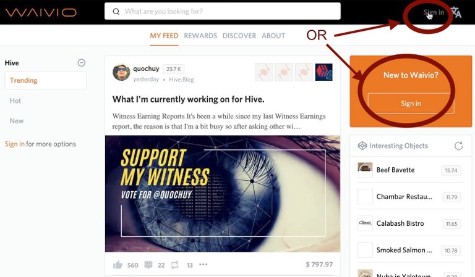Click the thumbs-up like icon on post
475x277 pixels.
tap(118, 265)
